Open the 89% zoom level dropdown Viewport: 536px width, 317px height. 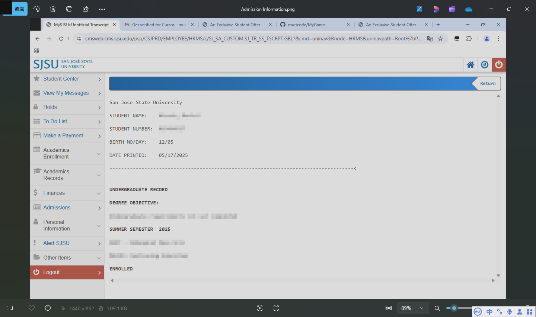coord(412,308)
